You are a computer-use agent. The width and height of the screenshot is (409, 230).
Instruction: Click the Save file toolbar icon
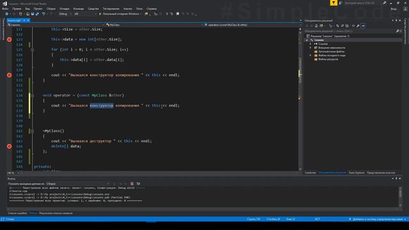pyautogui.click(x=33, y=14)
